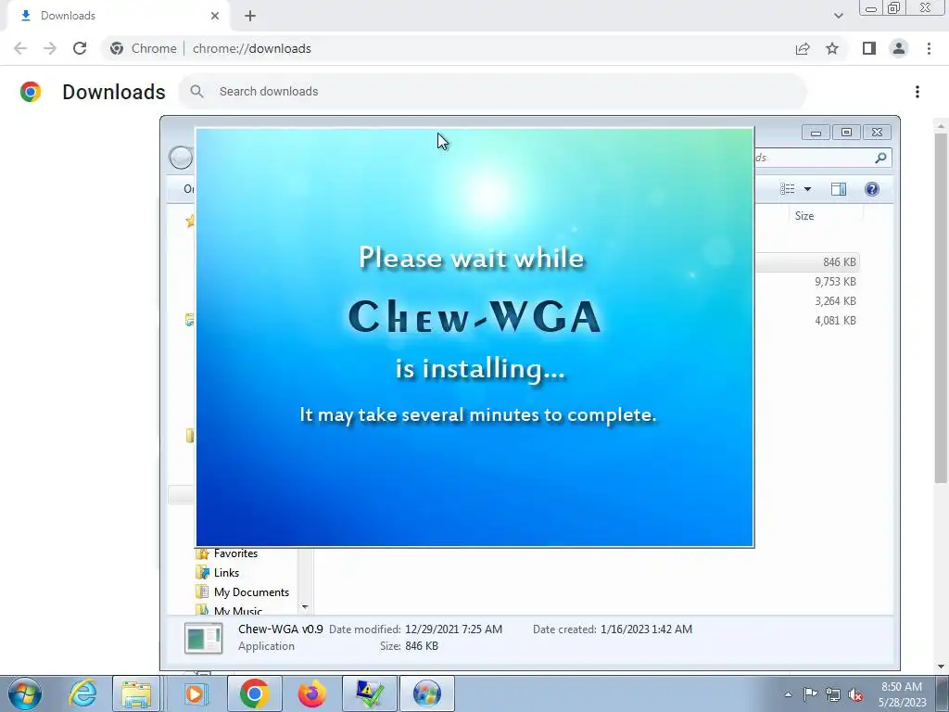
Task: Open Explorer help question mark
Action: point(872,189)
